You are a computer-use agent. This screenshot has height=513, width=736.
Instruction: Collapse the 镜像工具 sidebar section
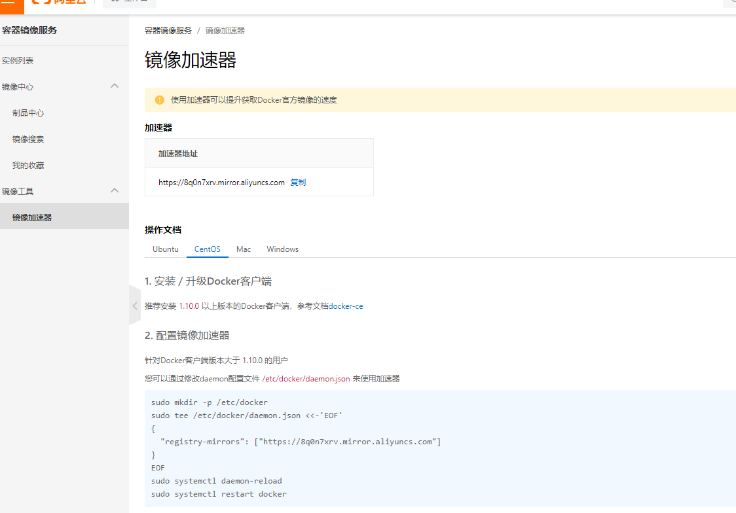coord(115,190)
